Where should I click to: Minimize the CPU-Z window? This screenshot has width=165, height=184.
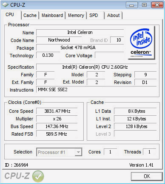click(x=132, y=5)
